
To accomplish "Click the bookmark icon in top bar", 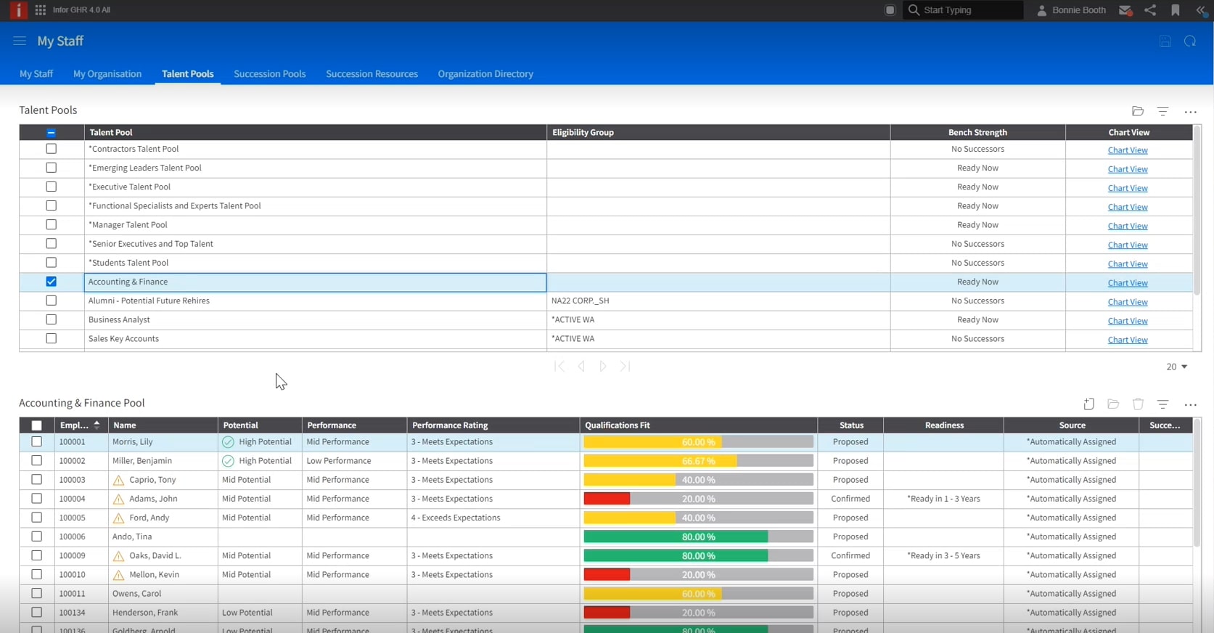I will [x=1176, y=10].
